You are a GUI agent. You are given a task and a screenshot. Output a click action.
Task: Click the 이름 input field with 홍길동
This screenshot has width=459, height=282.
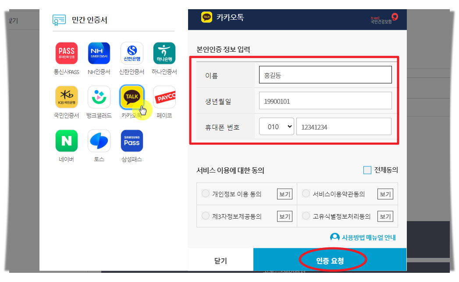pyautogui.click(x=325, y=75)
